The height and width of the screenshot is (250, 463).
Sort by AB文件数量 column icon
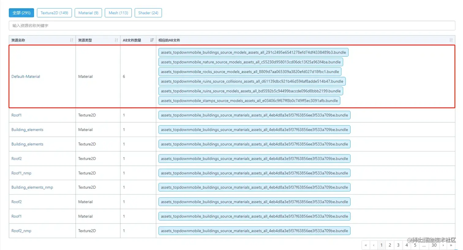click(152, 40)
